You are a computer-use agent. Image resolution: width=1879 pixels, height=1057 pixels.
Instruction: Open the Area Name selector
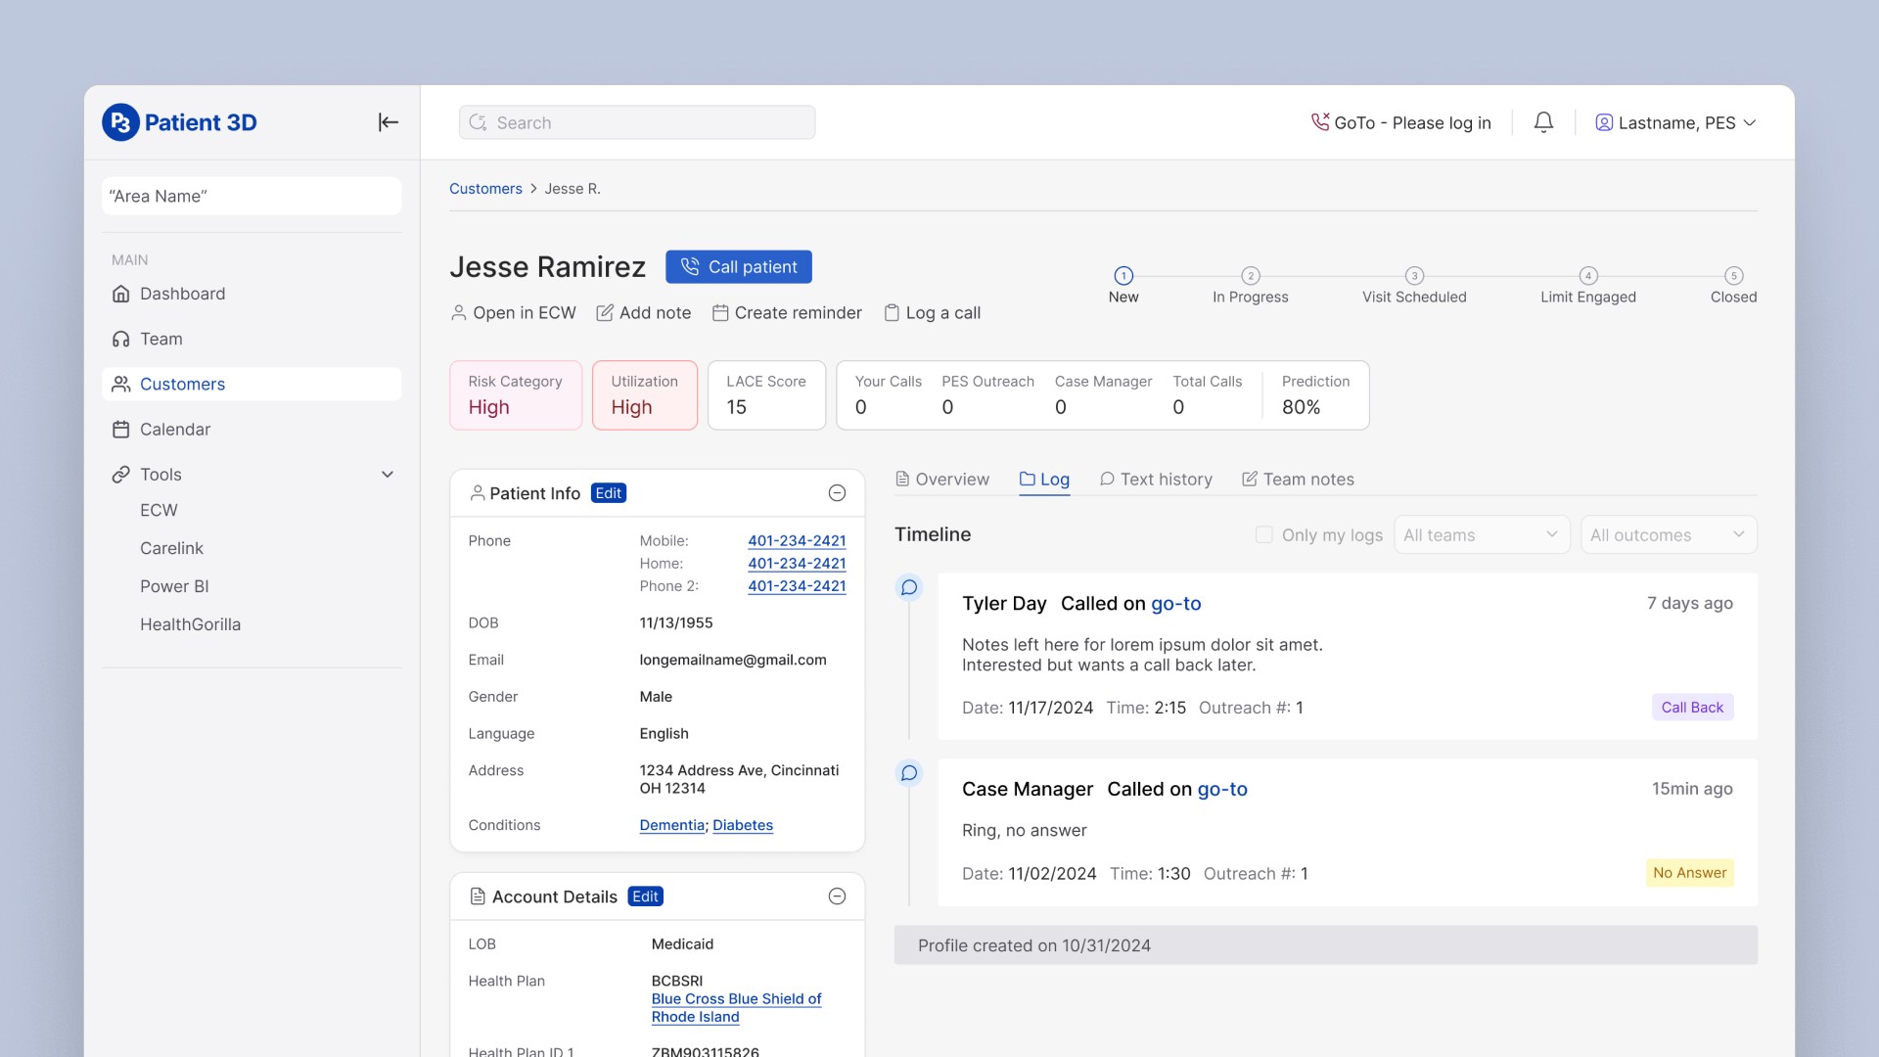tap(252, 196)
